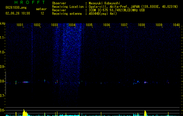Click the 1.1 frequency axis label

pos(2,38)
